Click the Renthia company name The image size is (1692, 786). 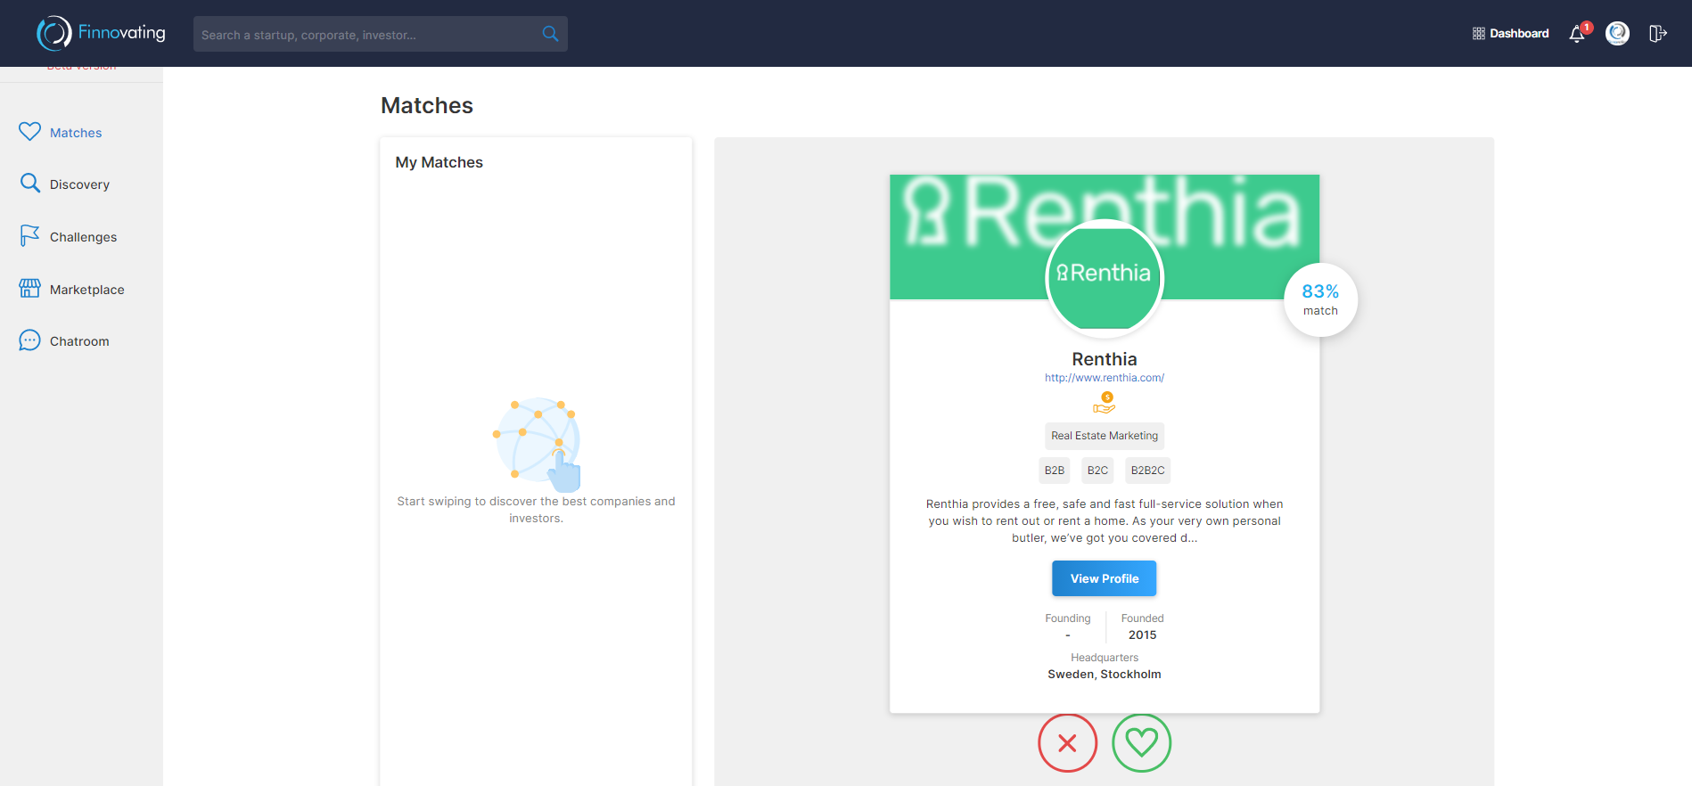[1105, 359]
